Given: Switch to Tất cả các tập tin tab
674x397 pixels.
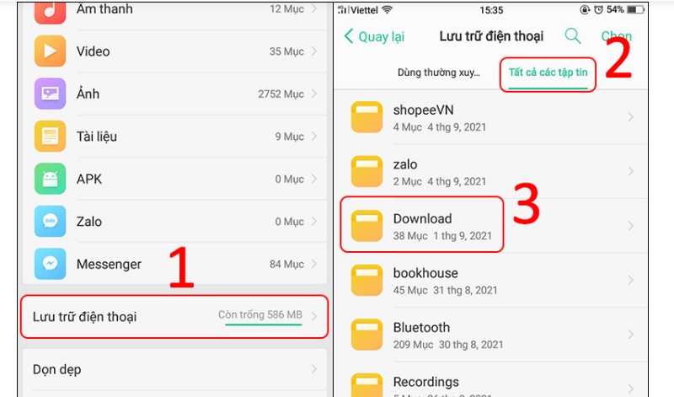Looking at the screenshot, I should pyautogui.click(x=548, y=72).
